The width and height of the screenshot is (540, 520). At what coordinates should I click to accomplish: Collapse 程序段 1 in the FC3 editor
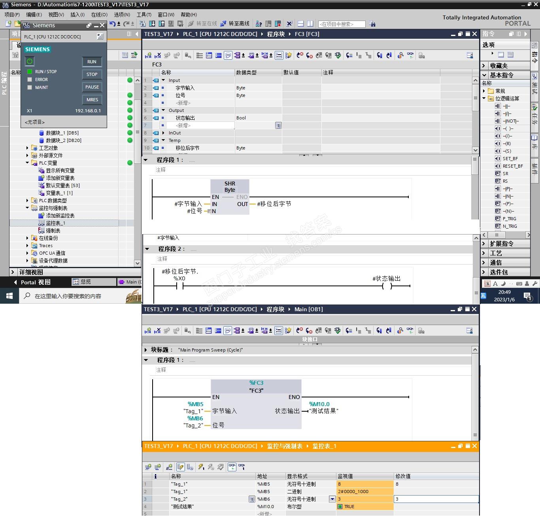(x=146, y=160)
